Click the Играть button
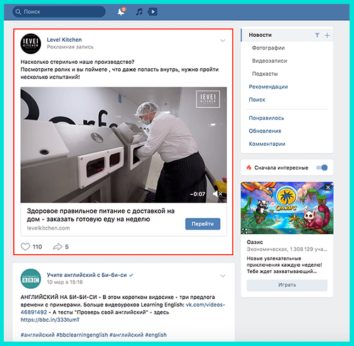The width and height of the screenshot is (354, 346). (x=287, y=285)
